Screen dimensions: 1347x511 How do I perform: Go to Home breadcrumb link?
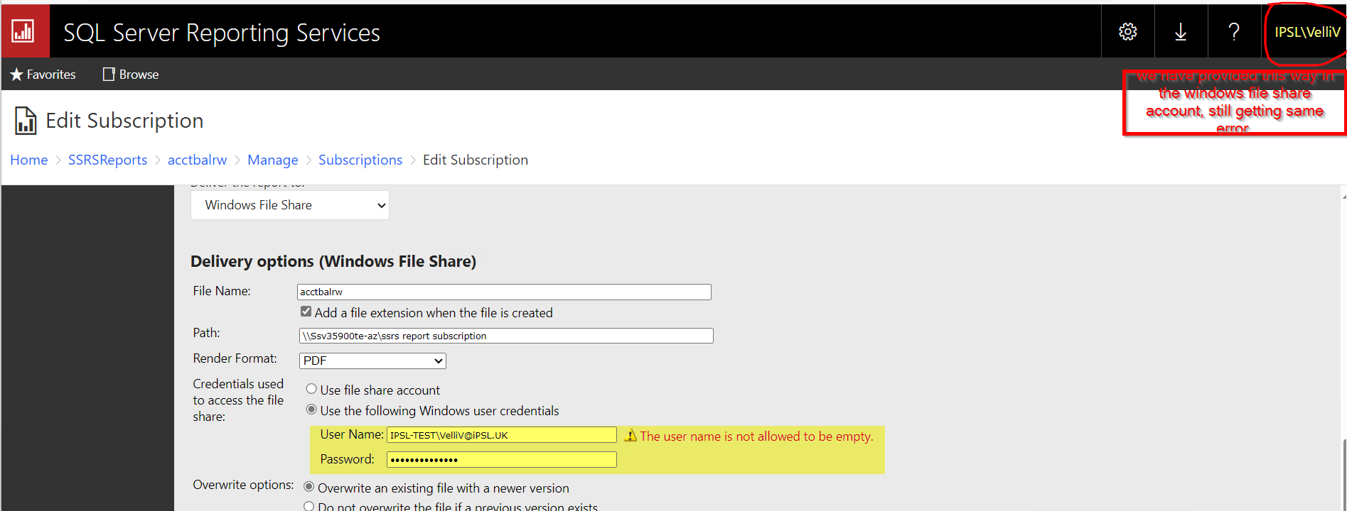pyautogui.click(x=29, y=160)
